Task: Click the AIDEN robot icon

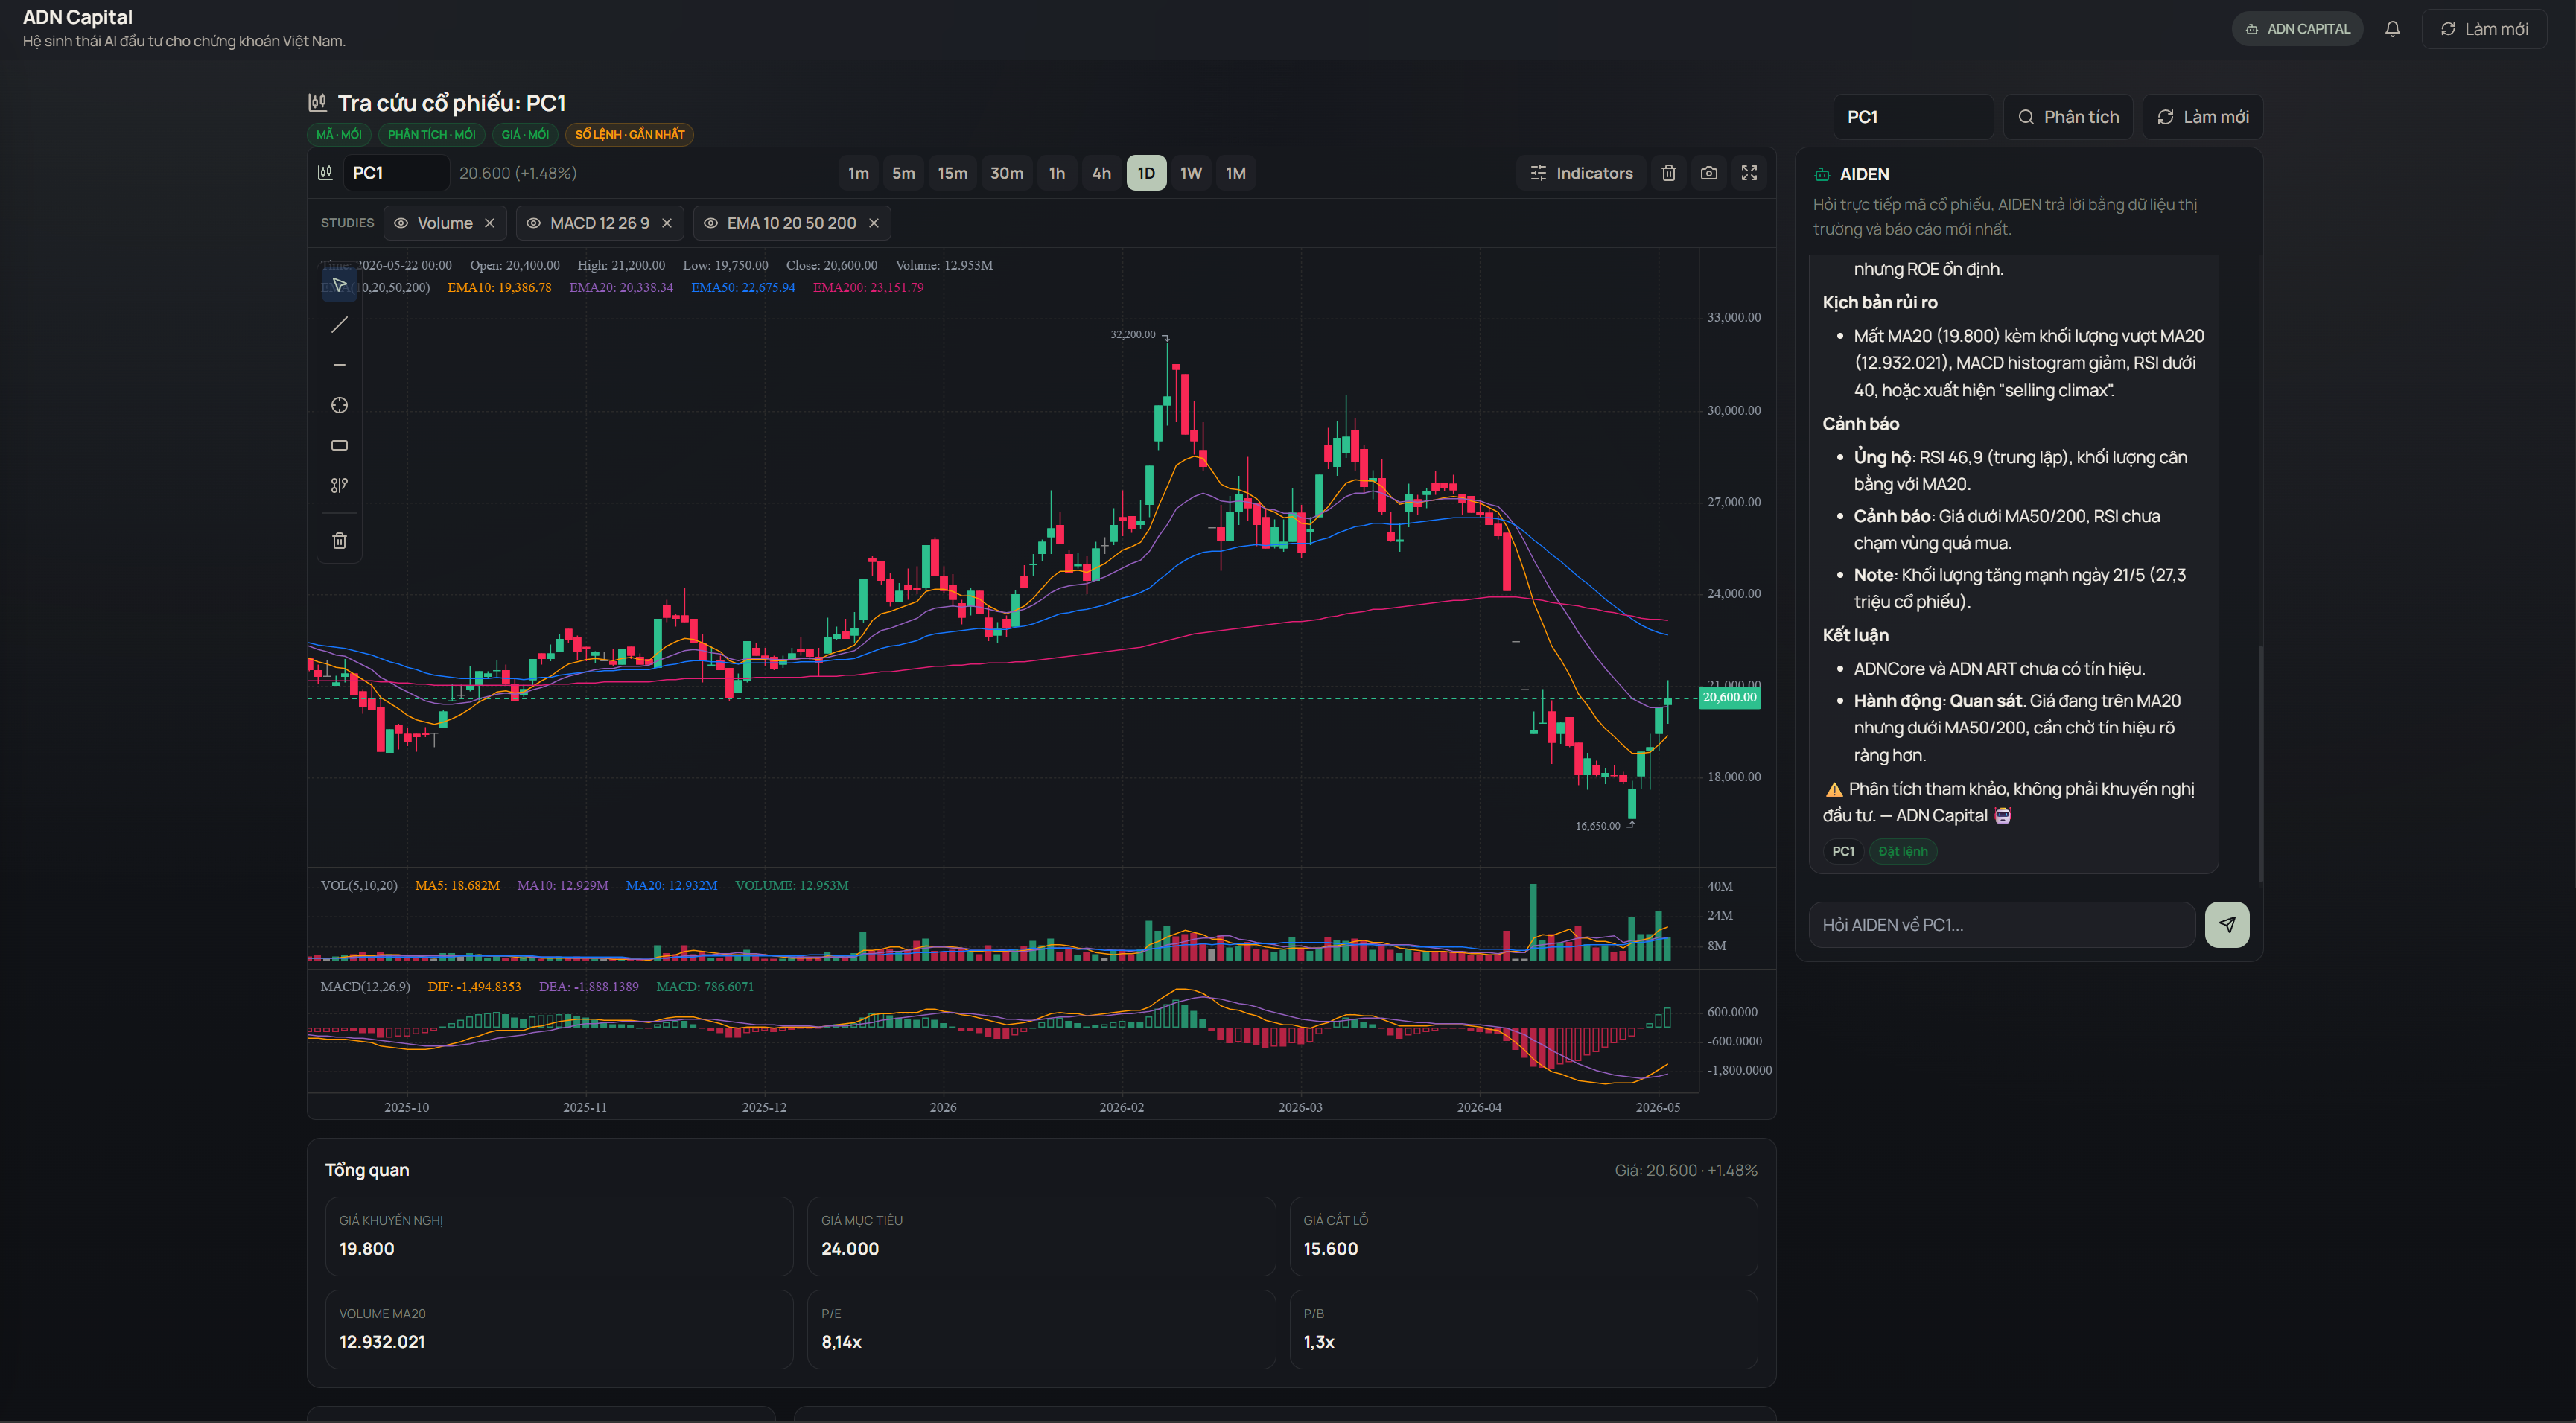Action: pos(1822,174)
